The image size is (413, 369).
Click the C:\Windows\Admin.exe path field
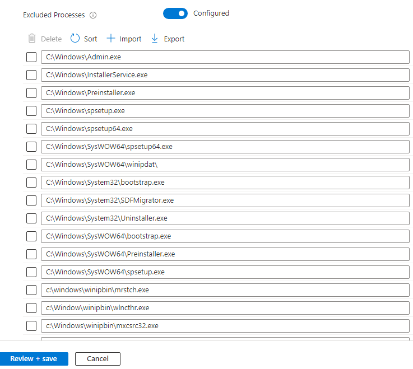coord(225,57)
